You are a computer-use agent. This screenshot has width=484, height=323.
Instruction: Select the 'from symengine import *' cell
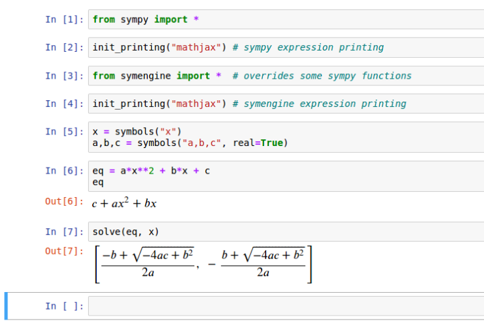[x=286, y=76]
